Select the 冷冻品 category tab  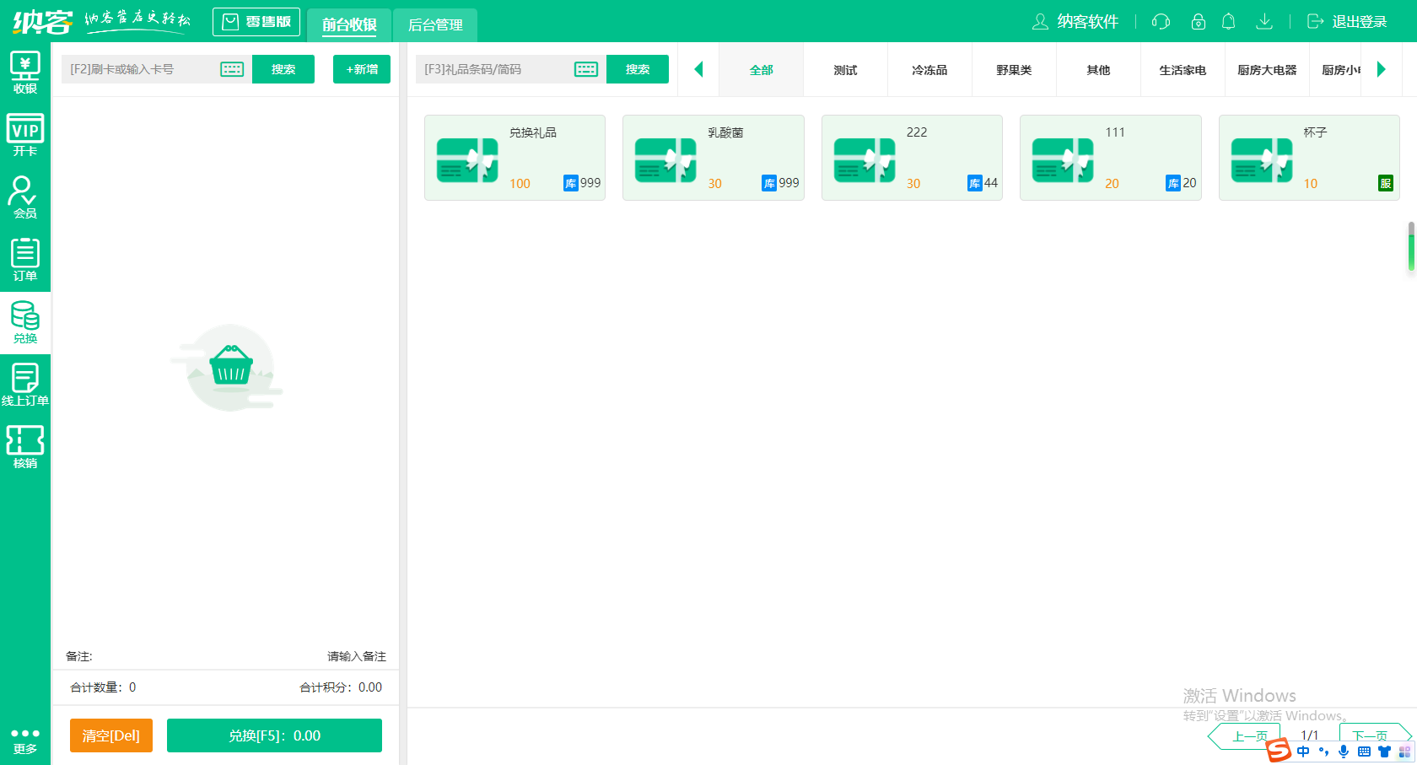929,70
